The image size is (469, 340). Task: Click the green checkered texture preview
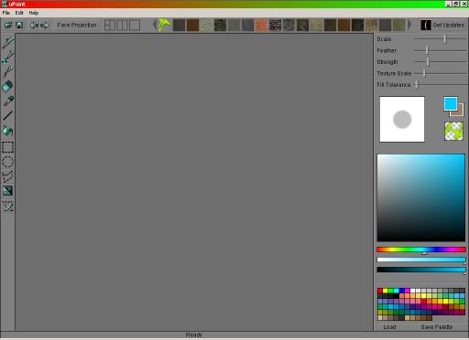coord(453,131)
